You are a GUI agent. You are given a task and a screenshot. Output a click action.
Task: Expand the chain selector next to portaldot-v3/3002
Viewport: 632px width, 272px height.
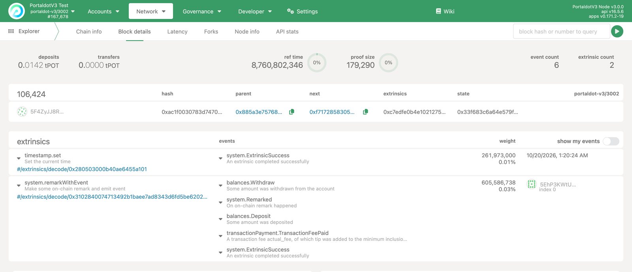click(x=73, y=11)
